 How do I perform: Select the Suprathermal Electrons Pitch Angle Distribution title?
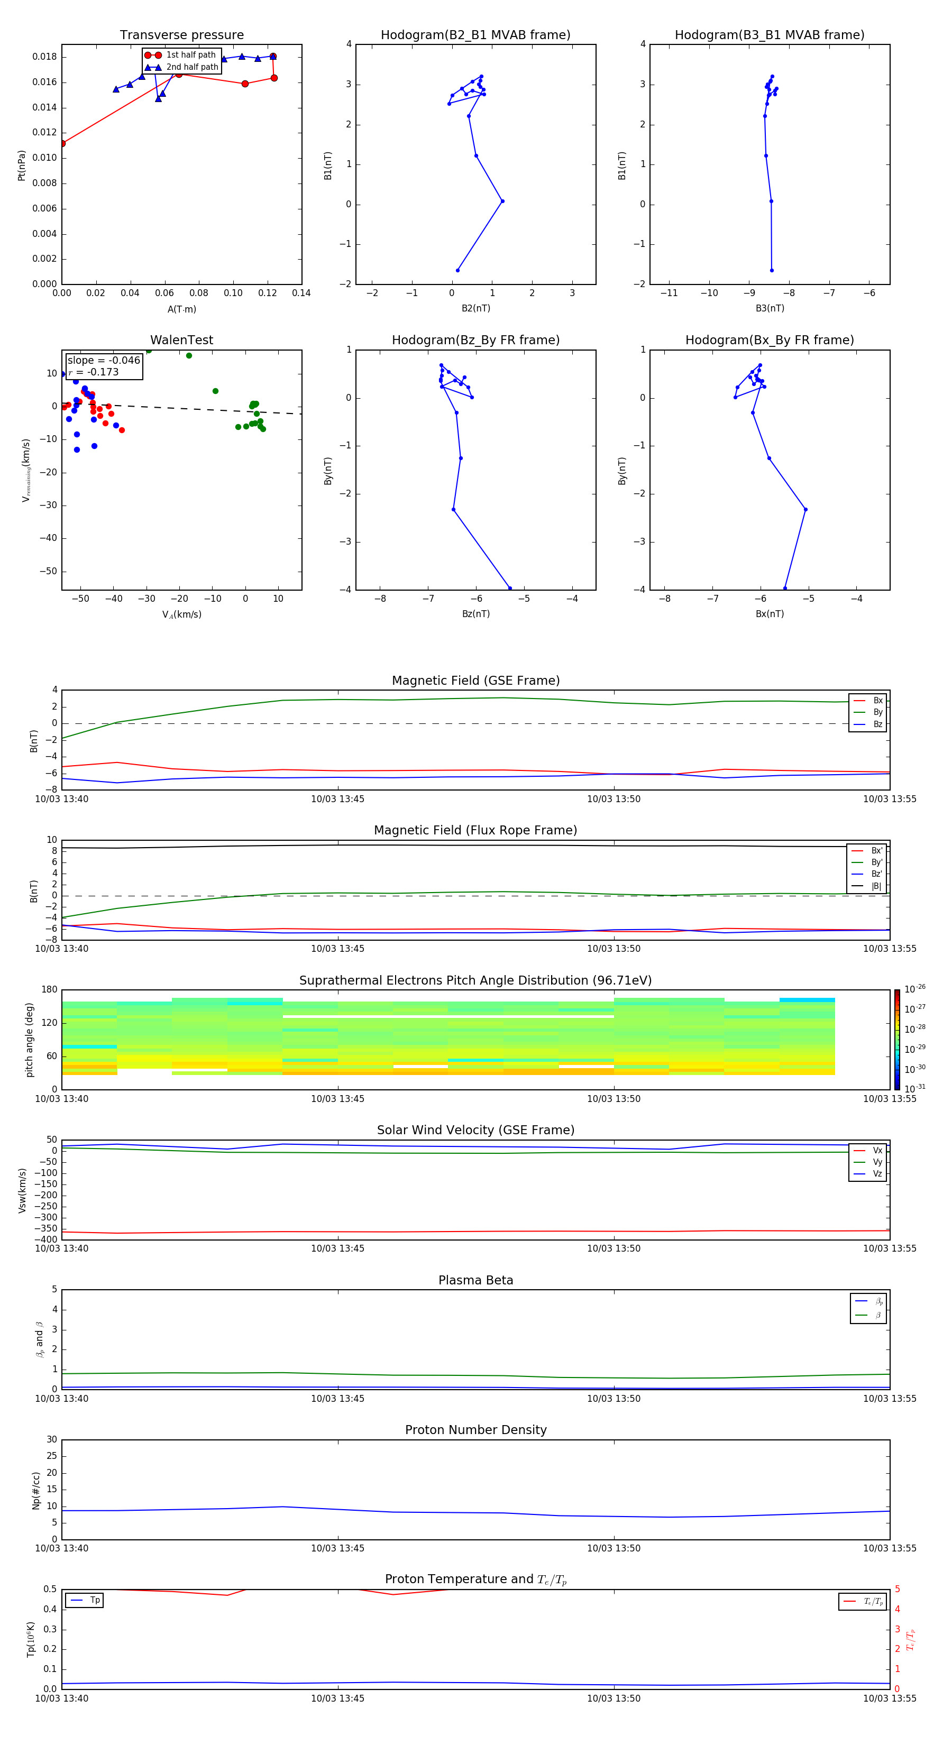(x=475, y=981)
